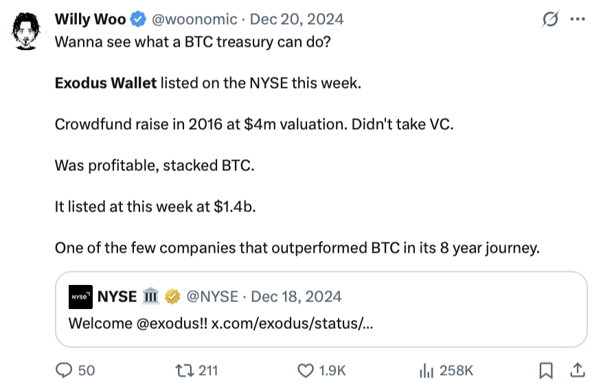
Task: Open view analytics bar chart icon
Action: [426, 370]
